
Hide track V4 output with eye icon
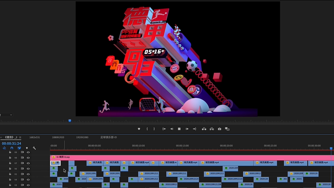(x=28, y=179)
